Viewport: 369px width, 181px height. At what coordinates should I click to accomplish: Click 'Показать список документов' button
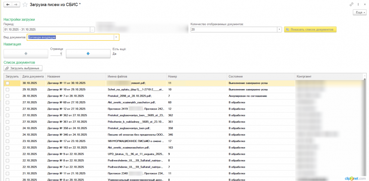[x=310, y=30]
